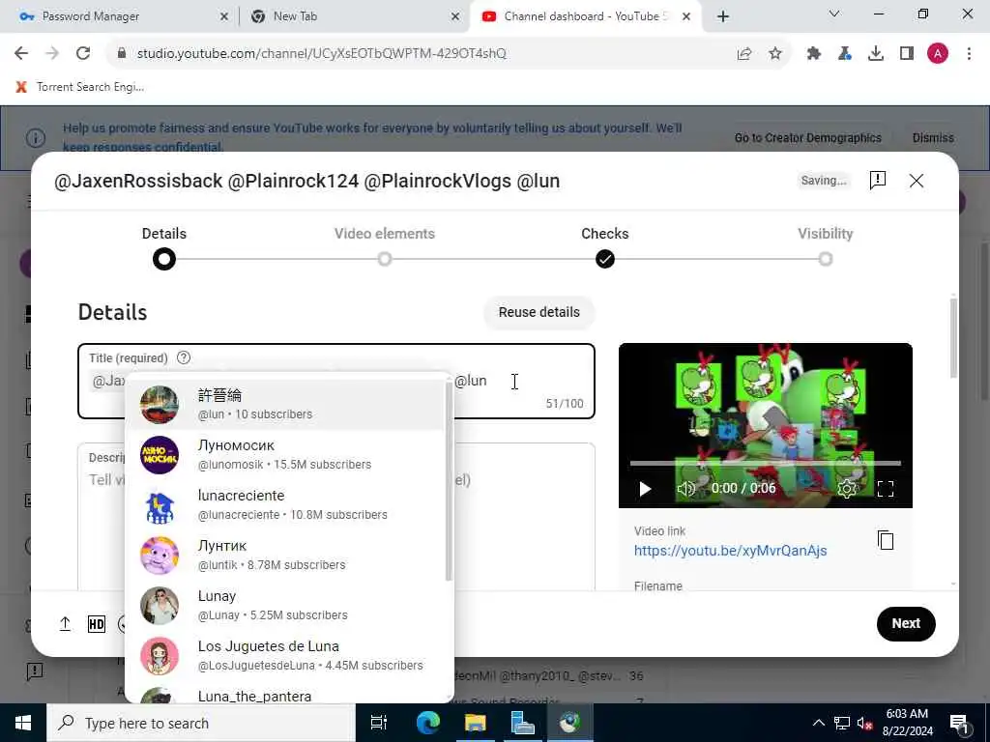This screenshot has height=742, width=990.
Task: Mute the video preview volume
Action: coord(685,488)
